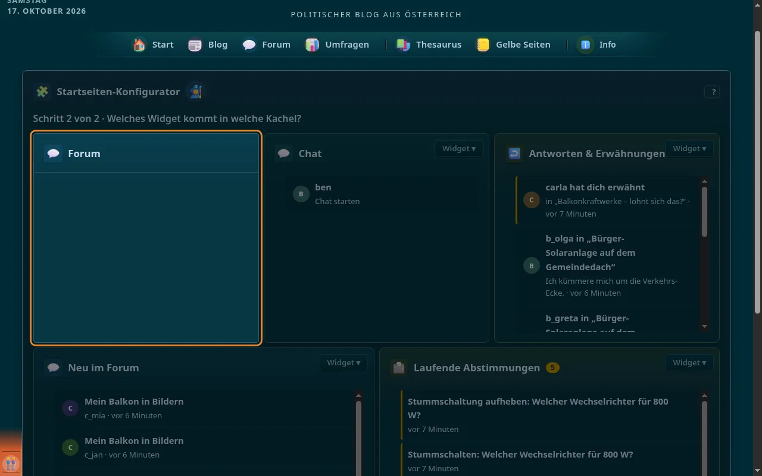Open 'carla hat dich erwähnt' notification

(607, 200)
